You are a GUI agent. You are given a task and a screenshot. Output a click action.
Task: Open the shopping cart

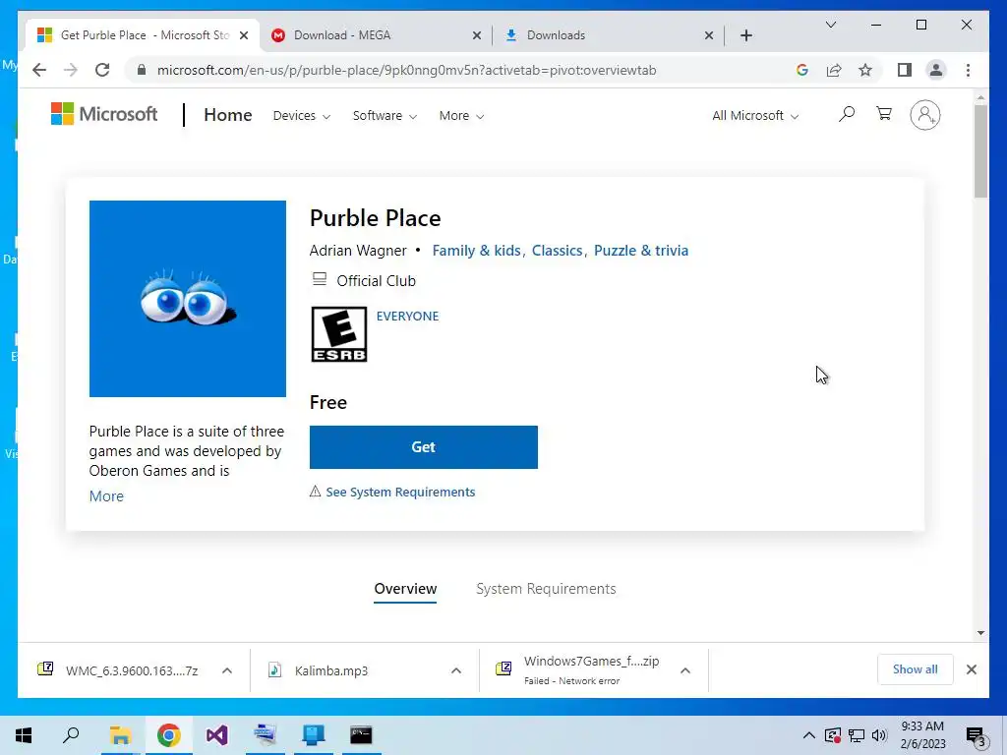point(884,114)
